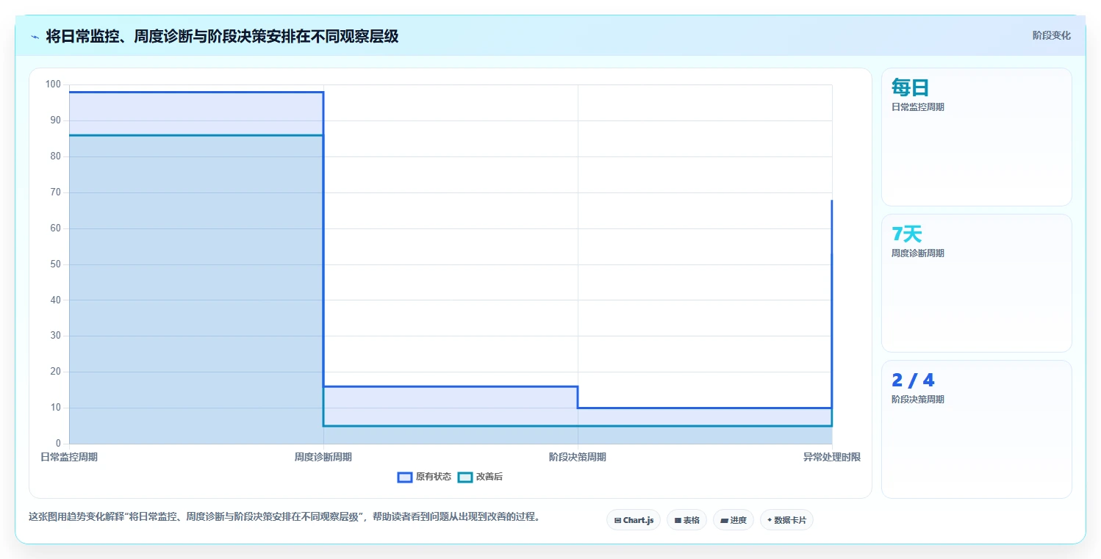Click the 阶段变化 label in header

tap(1051, 35)
